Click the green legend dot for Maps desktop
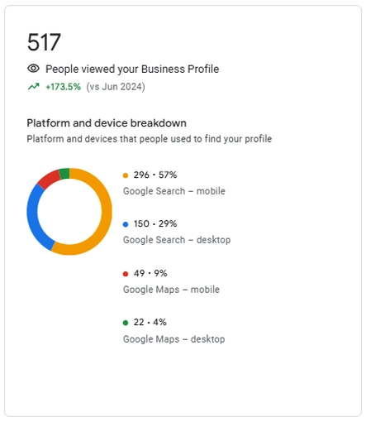Image resolution: width=366 pixels, height=422 pixels. click(x=126, y=323)
